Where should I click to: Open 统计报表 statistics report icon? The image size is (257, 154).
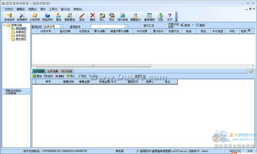pos(123,17)
